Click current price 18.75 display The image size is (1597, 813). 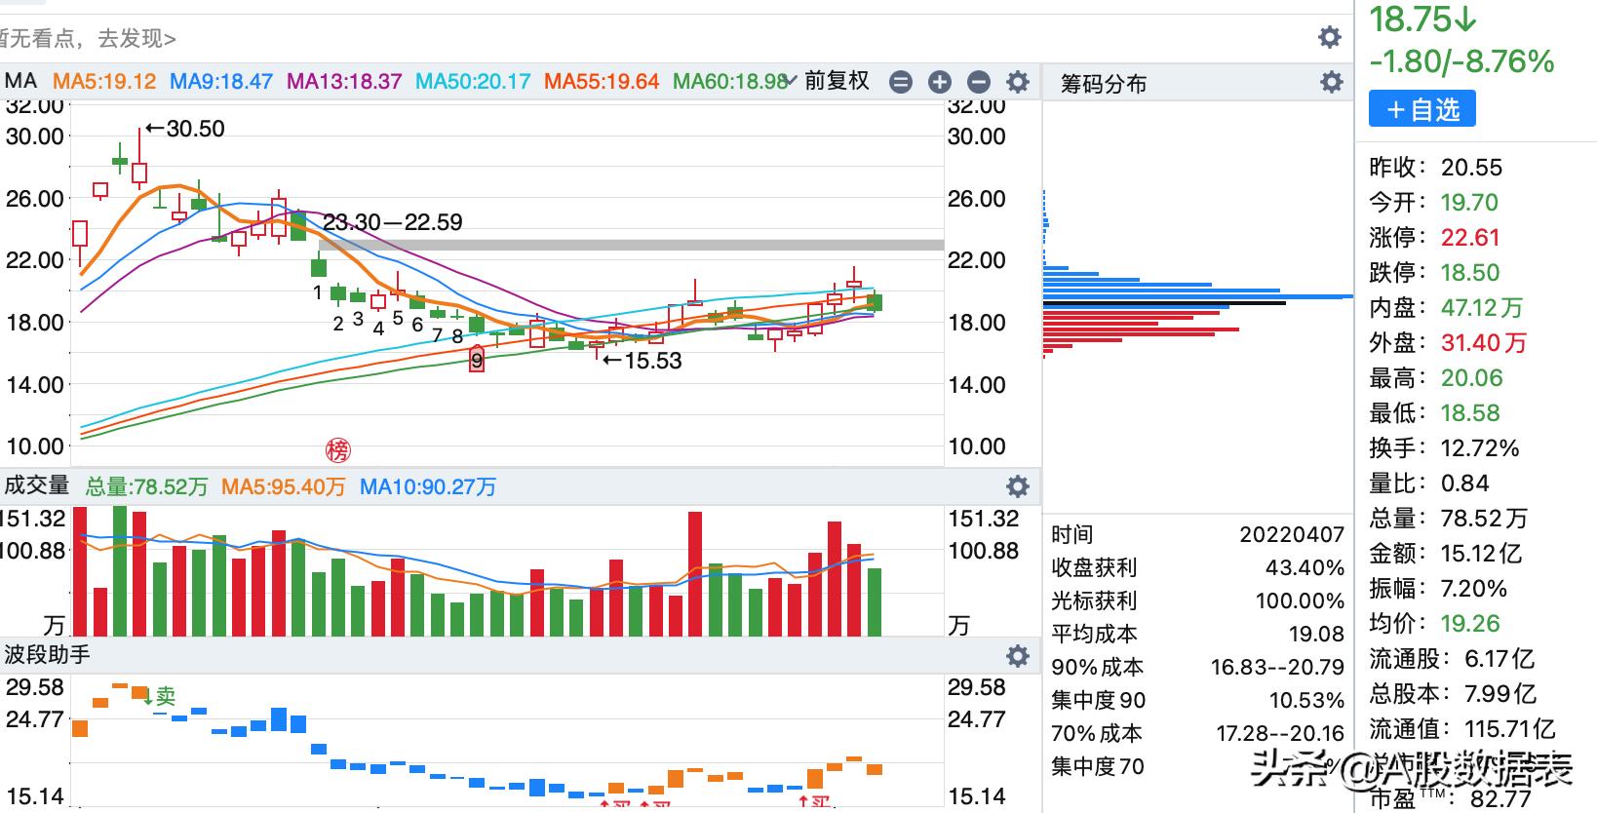tap(1423, 20)
